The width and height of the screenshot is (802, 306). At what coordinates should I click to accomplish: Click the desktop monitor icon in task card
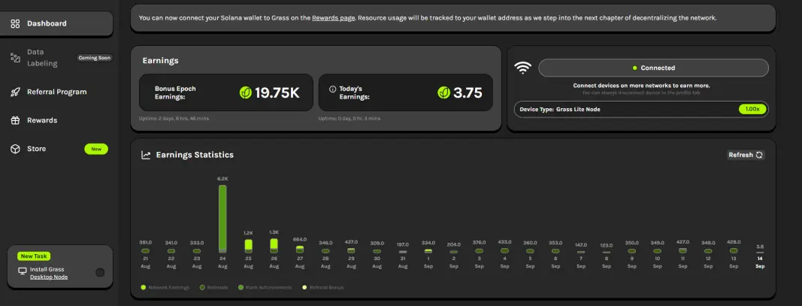[x=22, y=272]
